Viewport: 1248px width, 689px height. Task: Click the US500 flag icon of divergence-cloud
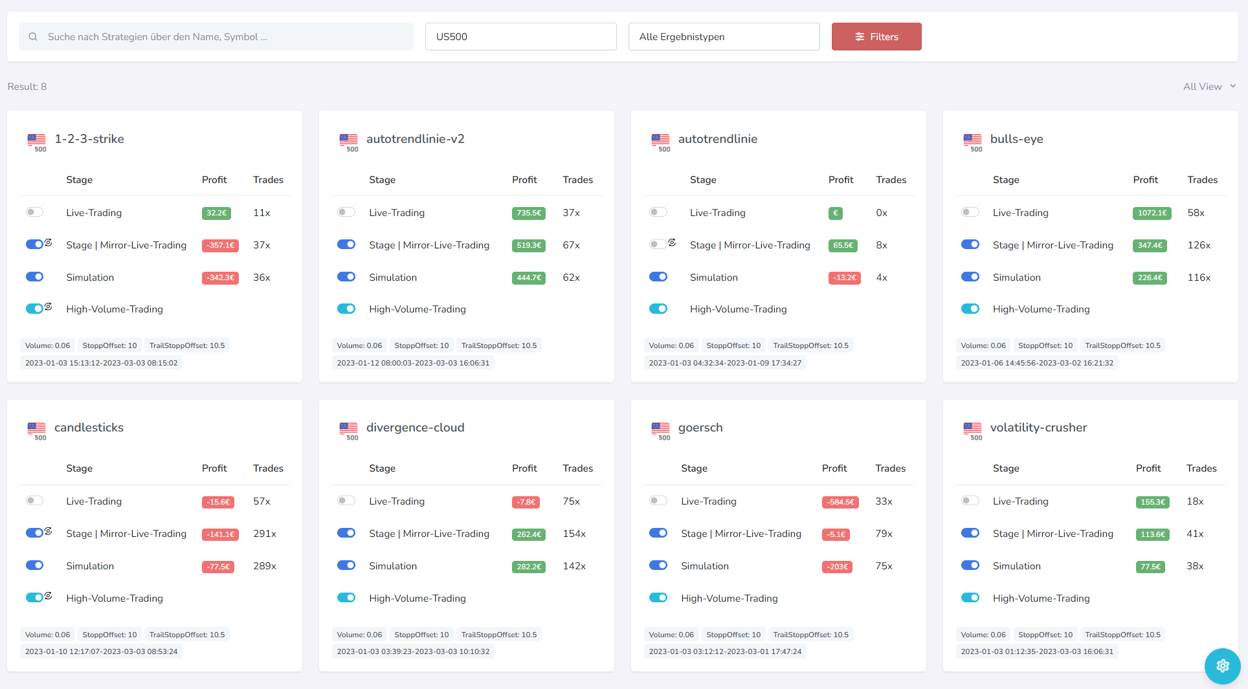(x=349, y=431)
